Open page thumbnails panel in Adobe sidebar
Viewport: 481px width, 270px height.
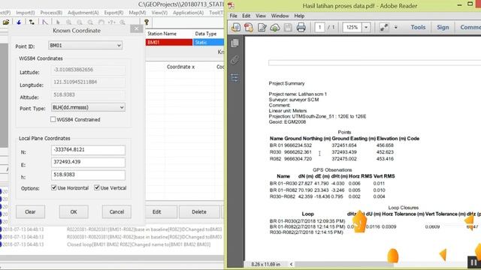coord(235,43)
